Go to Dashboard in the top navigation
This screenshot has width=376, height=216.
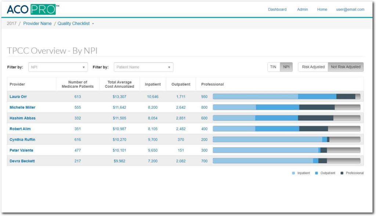pyautogui.click(x=277, y=10)
